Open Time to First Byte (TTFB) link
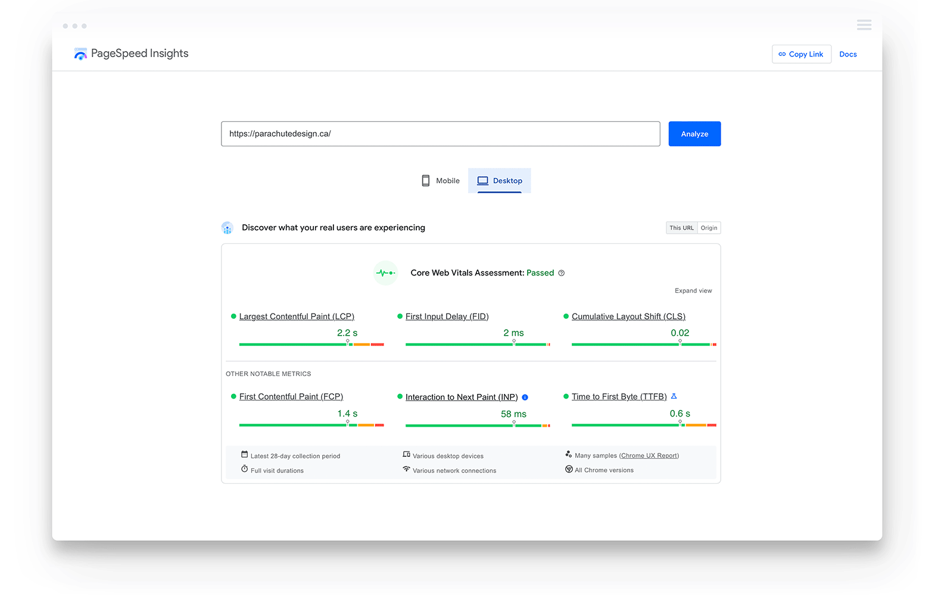The image size is (935, 595). (619, 397)
